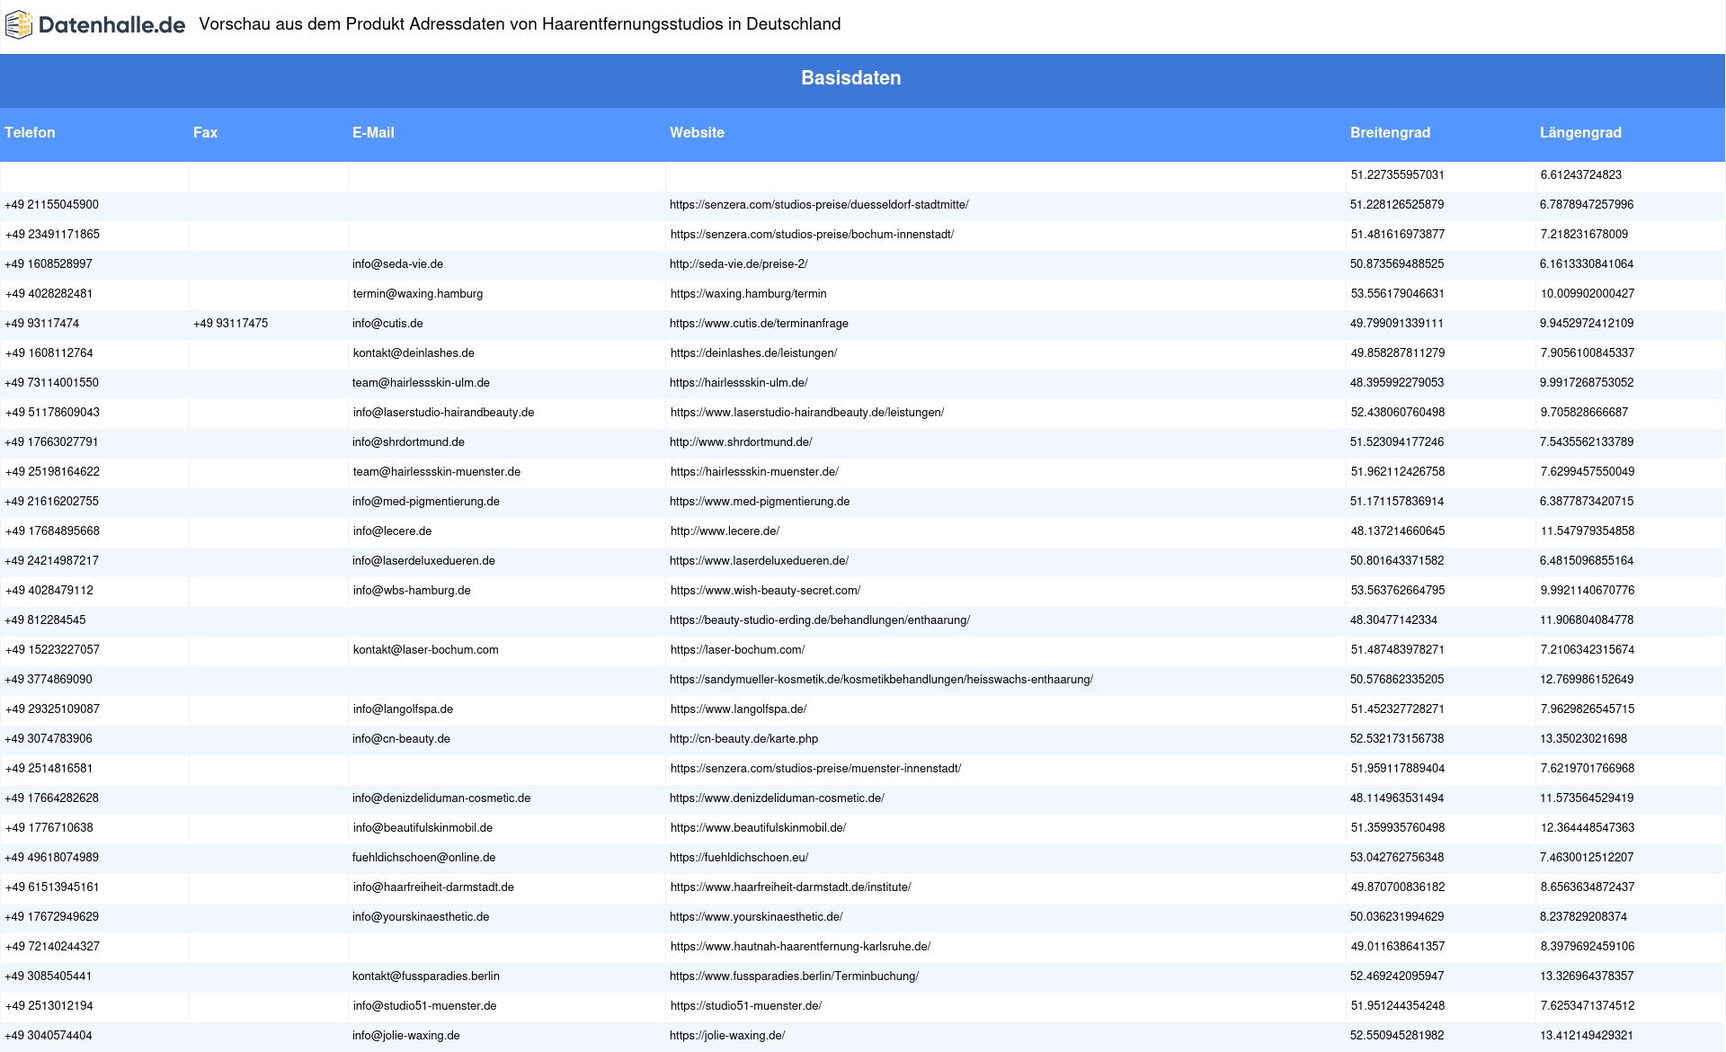Open jolie-waxing.de website link
The width and height of the screenshot is (1726, 1052).
click(x=727, y=1036)
